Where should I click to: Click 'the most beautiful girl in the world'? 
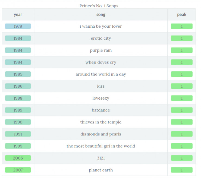click(x=101, y=146)
